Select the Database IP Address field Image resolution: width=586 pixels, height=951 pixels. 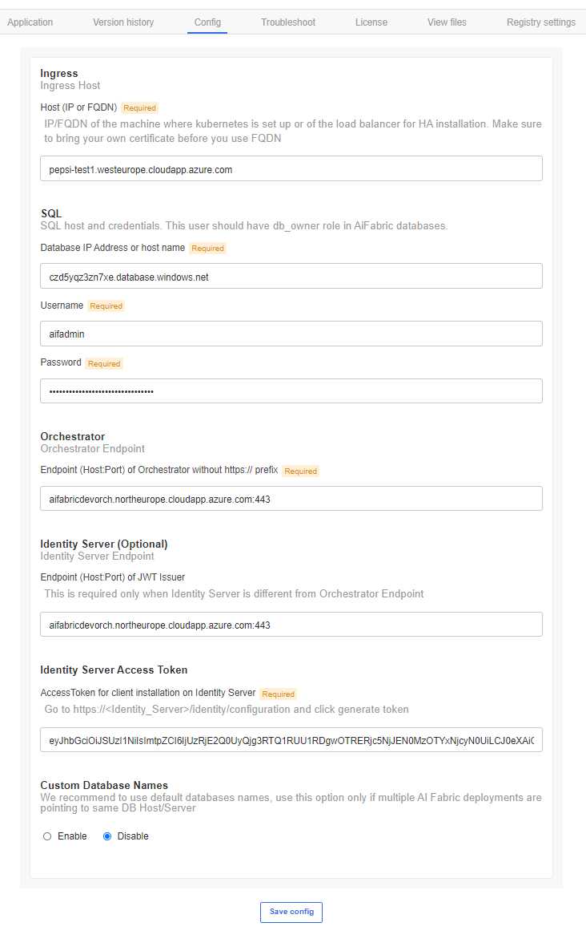(291, 275)
